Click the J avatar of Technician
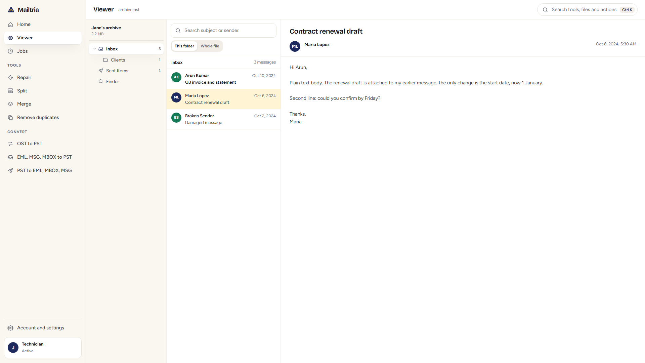This screenshot has width=645, height=363. tap(13, 348)
